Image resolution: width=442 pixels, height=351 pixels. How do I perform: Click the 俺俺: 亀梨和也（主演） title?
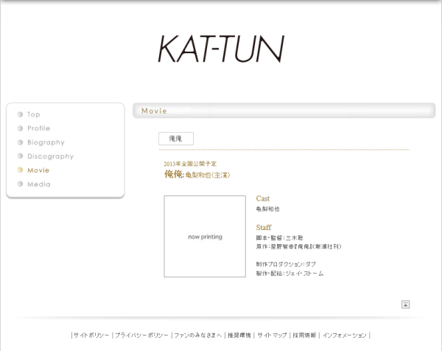point(197,175)
